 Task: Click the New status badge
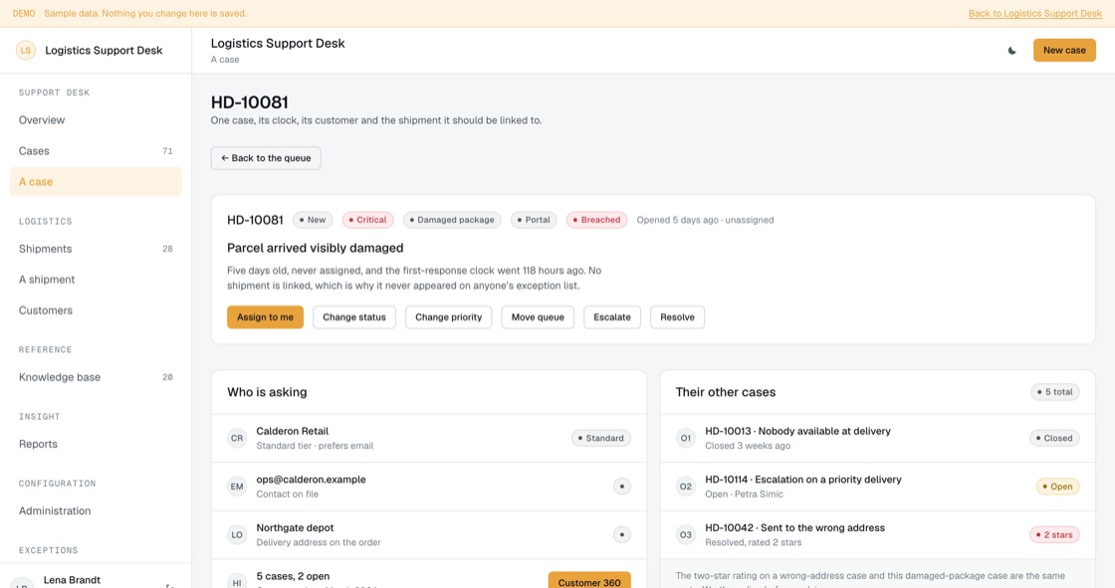pyautogui.click(x=313, y=220)
